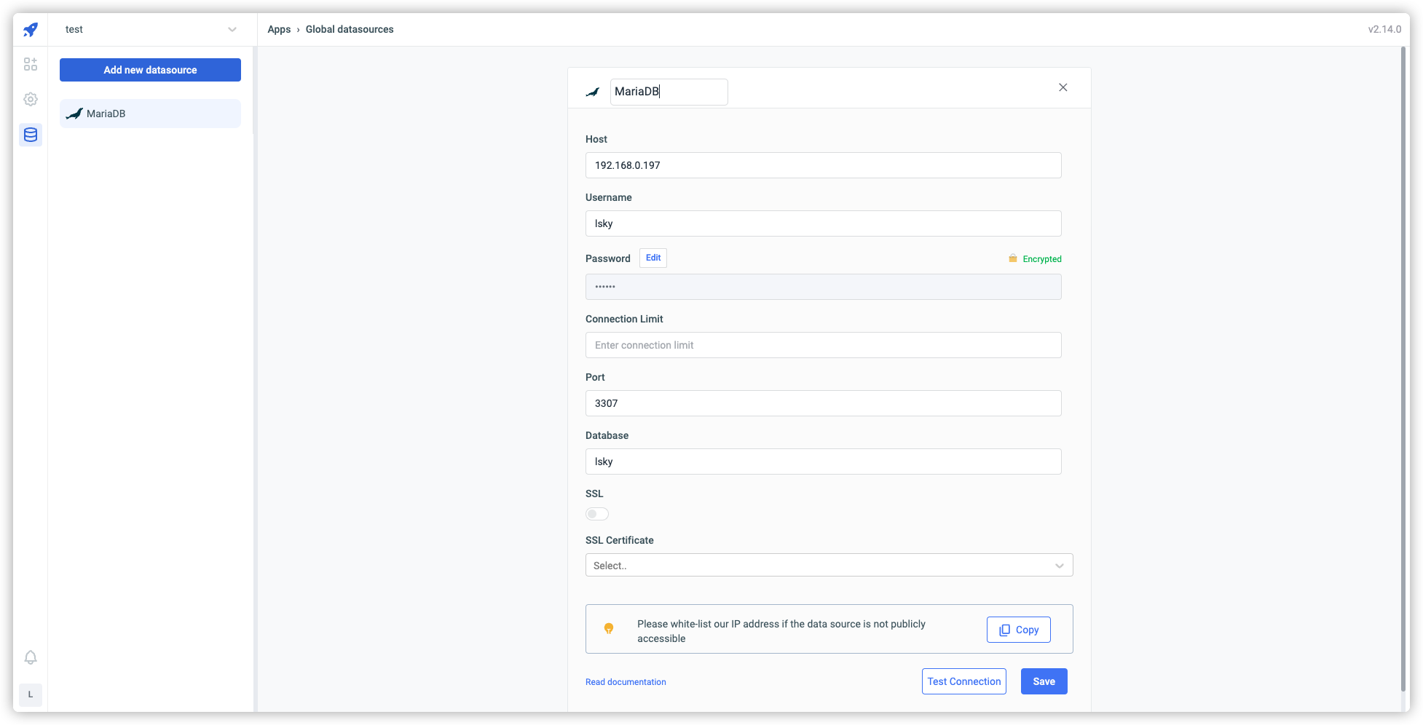Select the MariaDB datasource in list
The height and width of the screenshot is (725, 1423).
coord(150,114)
